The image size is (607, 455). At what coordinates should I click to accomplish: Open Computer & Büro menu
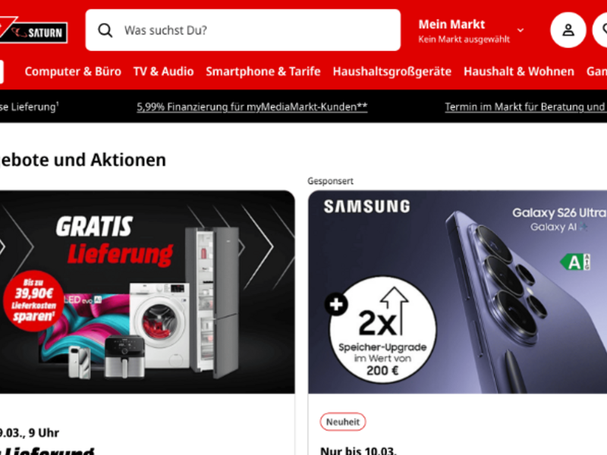tap(73, 71)
